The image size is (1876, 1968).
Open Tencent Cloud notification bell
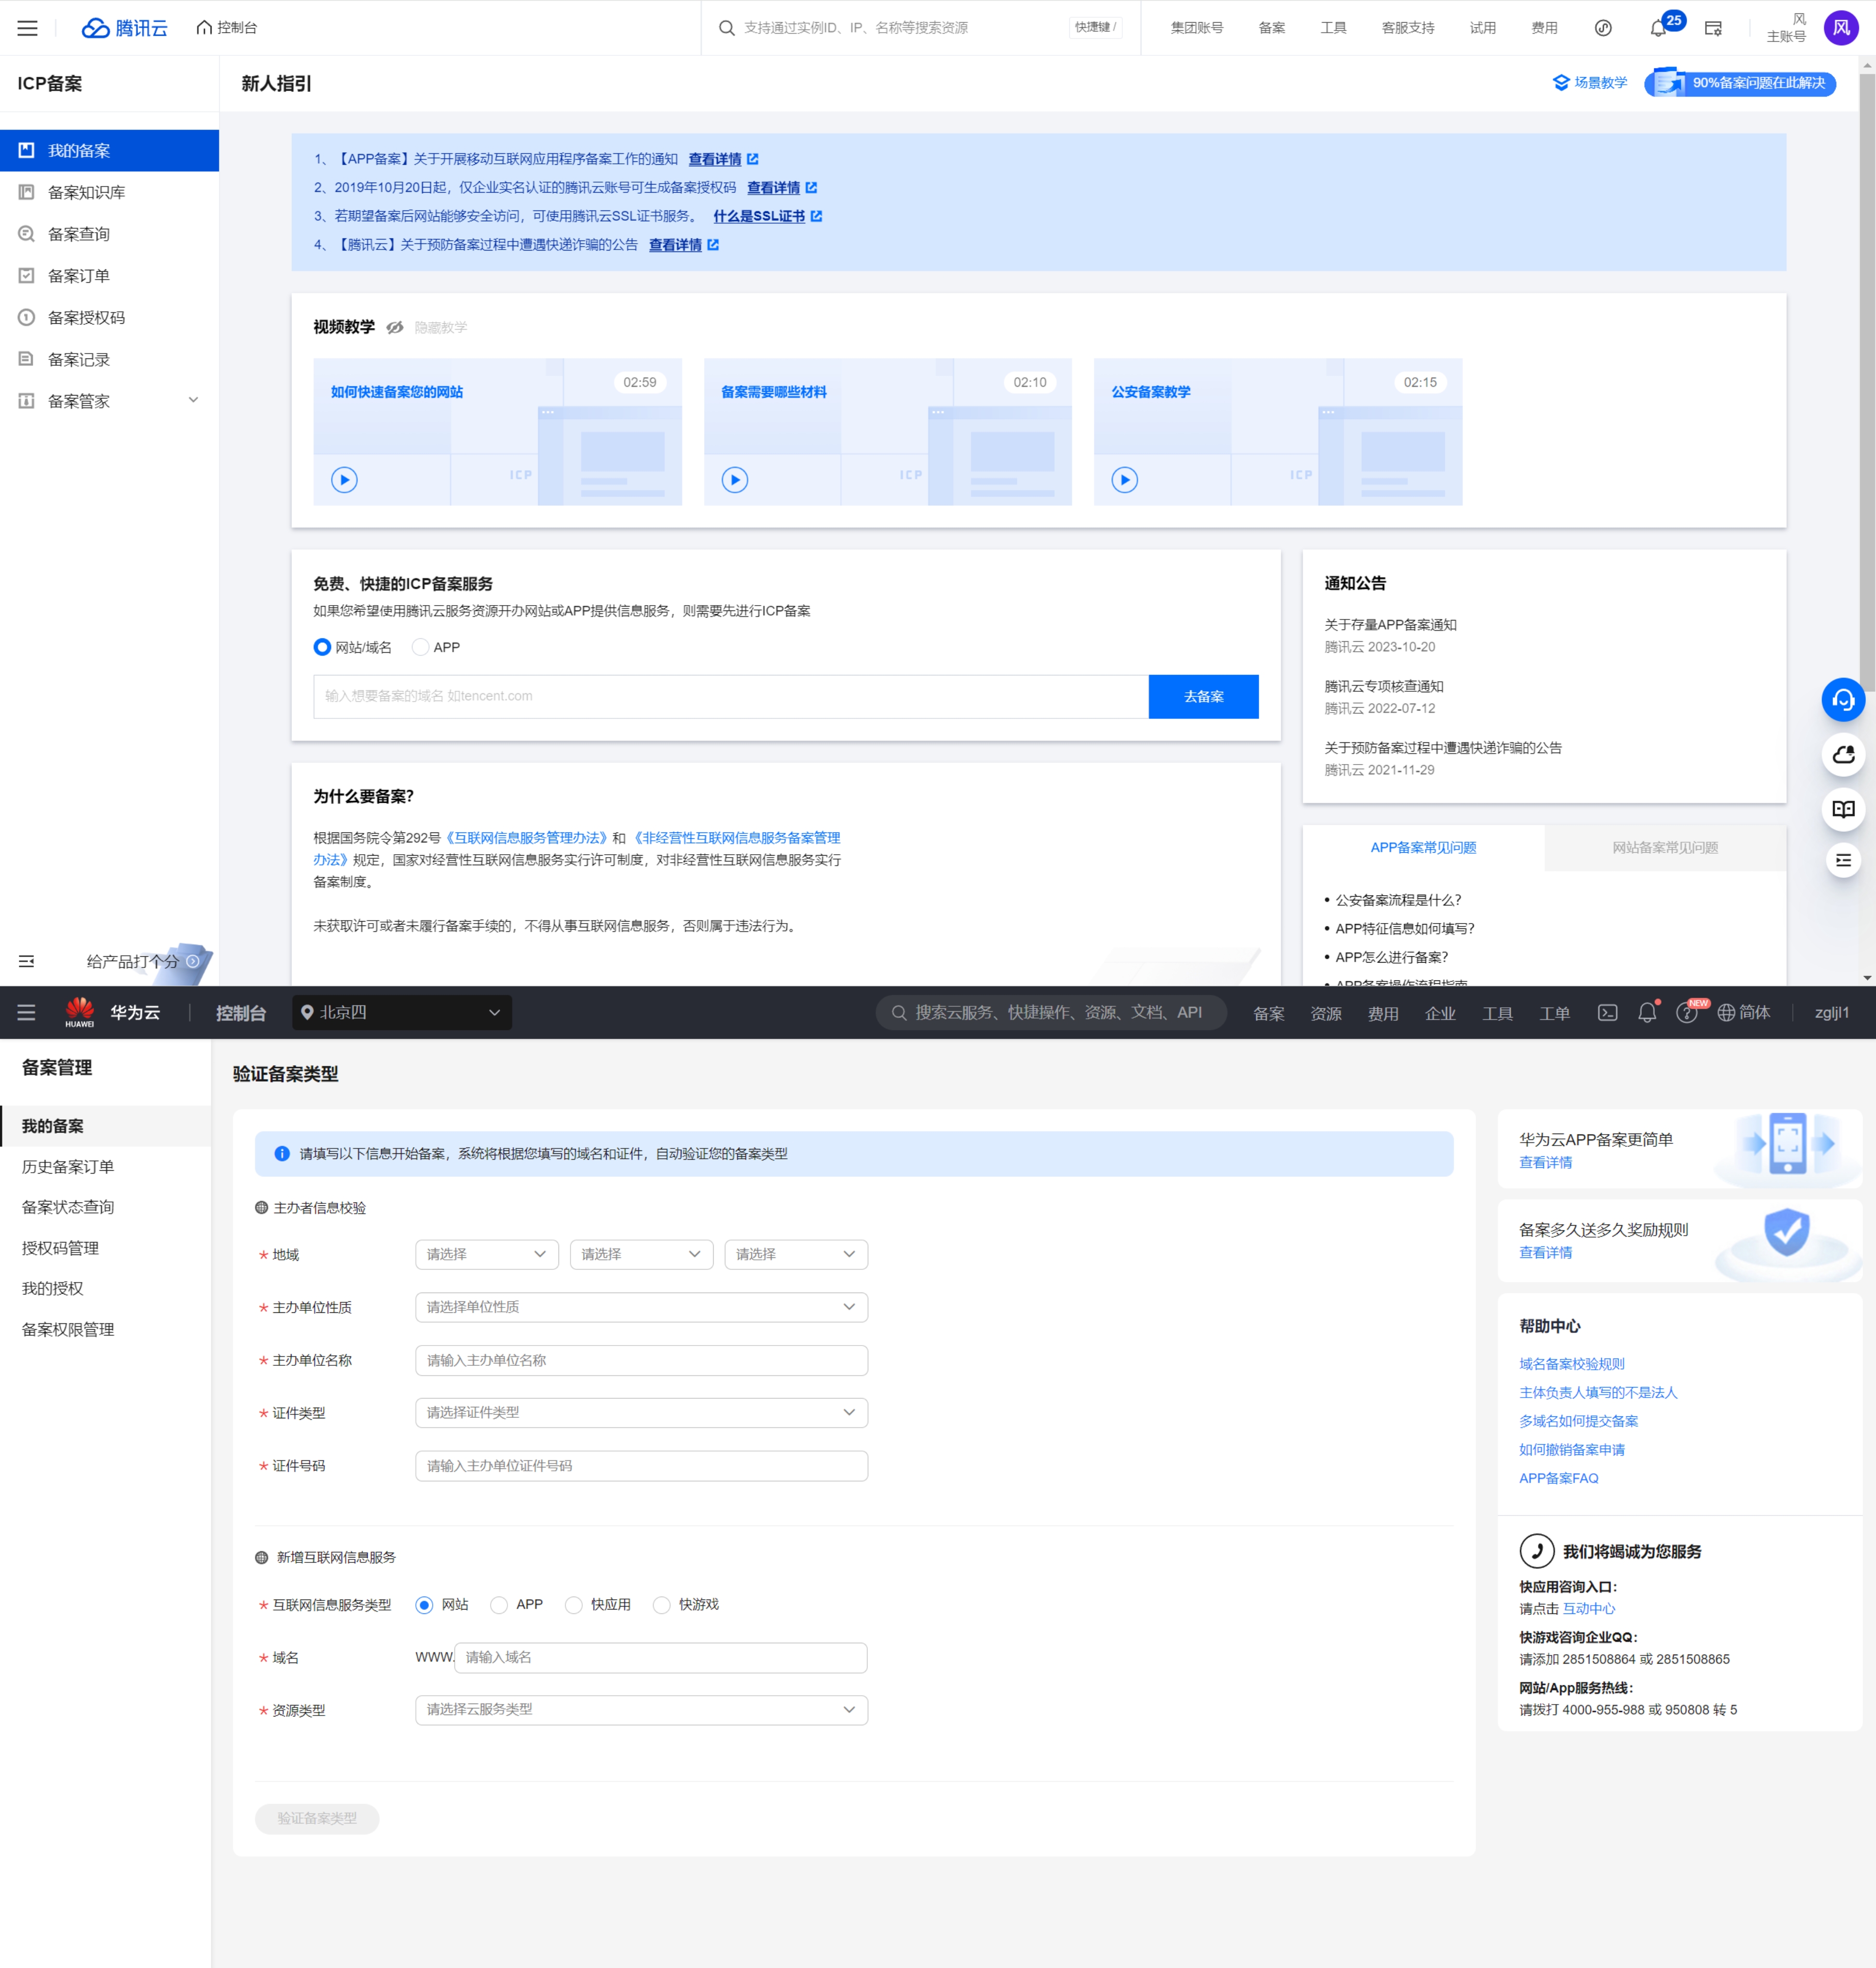(x=1658, y=28)
